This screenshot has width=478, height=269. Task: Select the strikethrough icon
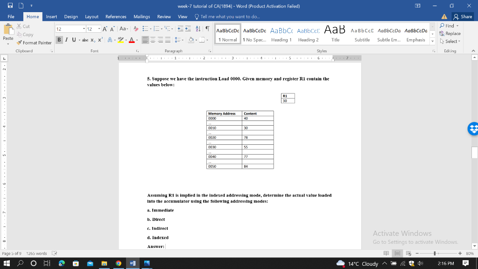tap(85, 40)
